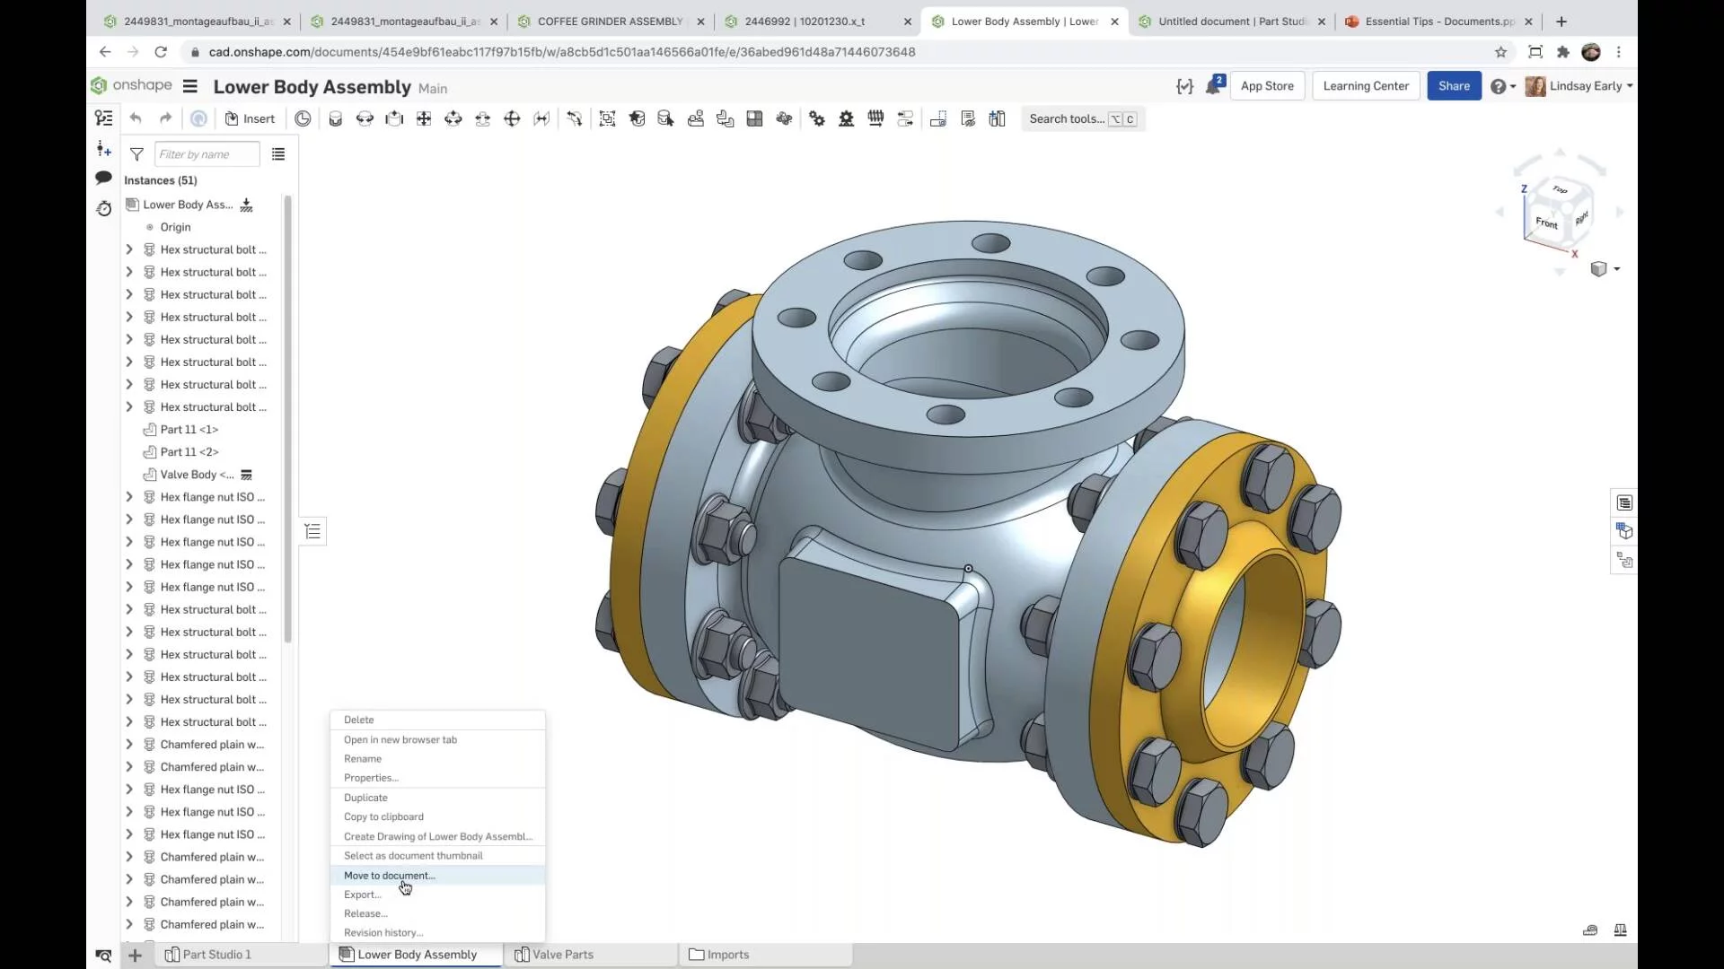Choose Delete in the context menu

point(438,720)
